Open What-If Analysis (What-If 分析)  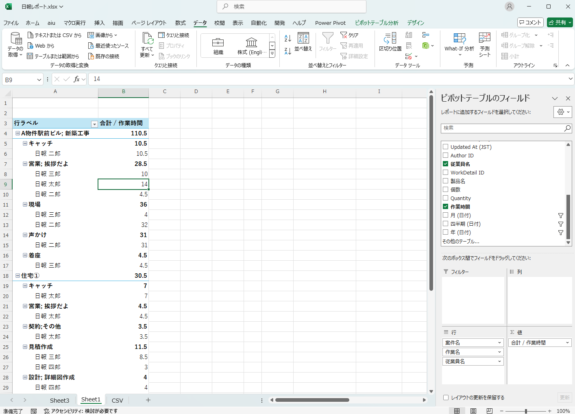(x=460, y=44)
